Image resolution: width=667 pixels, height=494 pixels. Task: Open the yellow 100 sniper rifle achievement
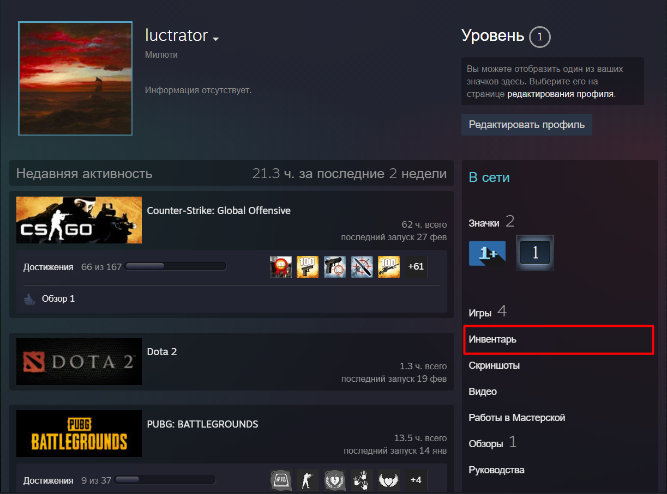[x=389, y=267]
